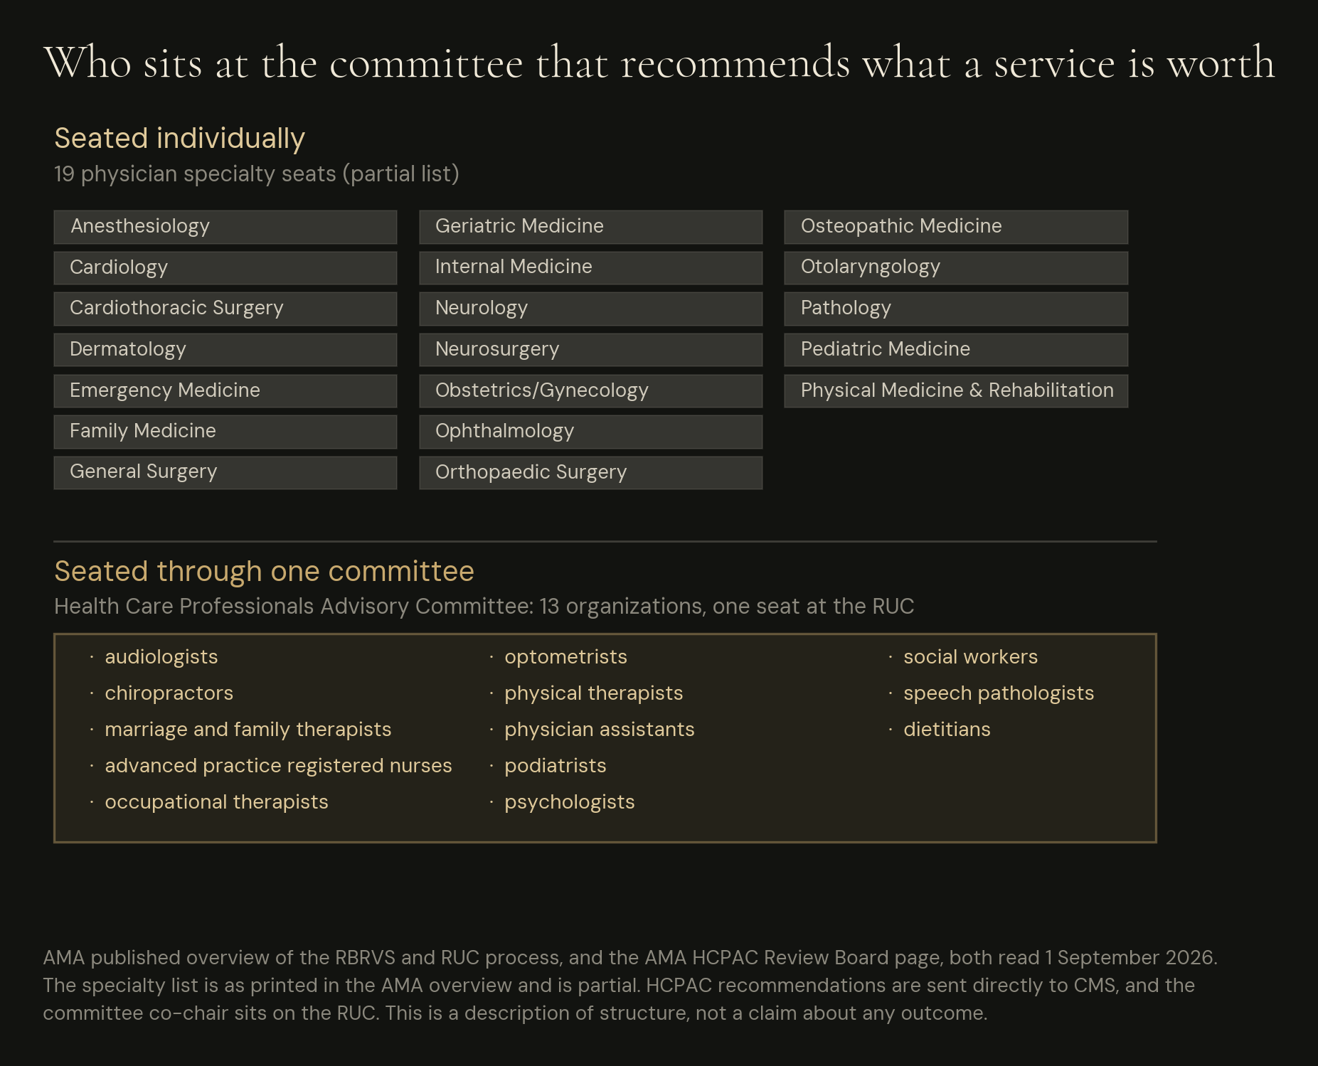Viewport: 1318px width, 1066px height.
Task: Select the Obstetrics/Gynecology box
Action: (590, 391)
